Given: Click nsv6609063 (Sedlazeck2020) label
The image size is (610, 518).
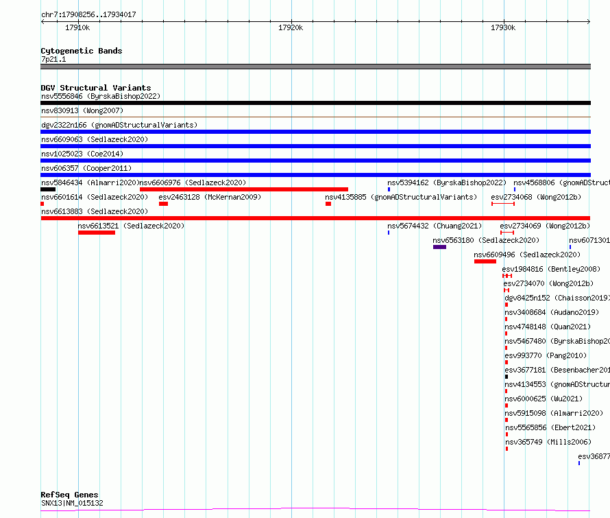Looking at the screenshot, I should coord(95,139).
